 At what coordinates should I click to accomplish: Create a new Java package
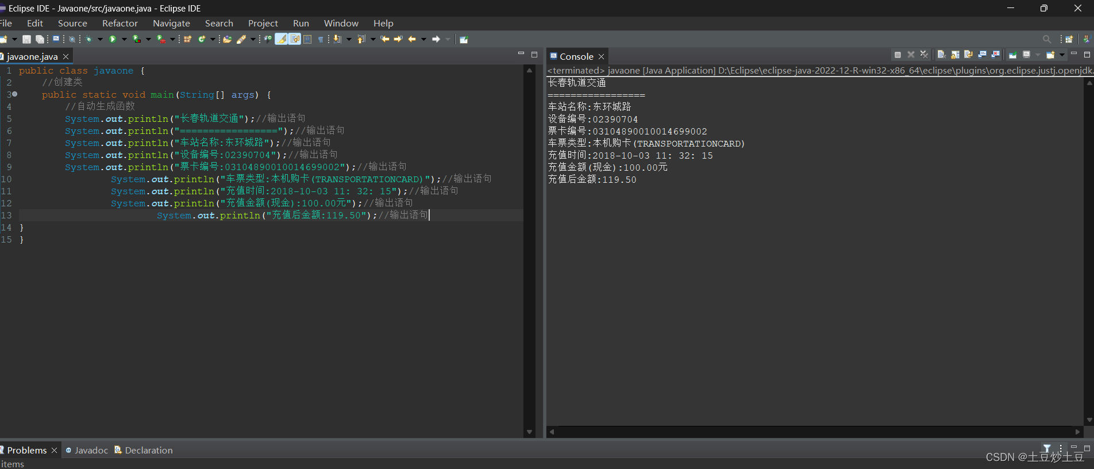pyautogui.click(x=187, y=39)
